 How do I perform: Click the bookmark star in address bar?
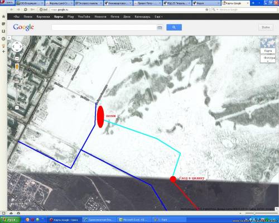click(x=206, y=9)
